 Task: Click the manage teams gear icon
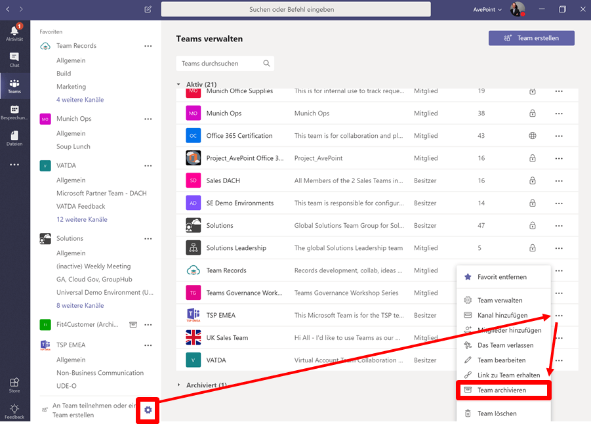click(x=148, y=410)
